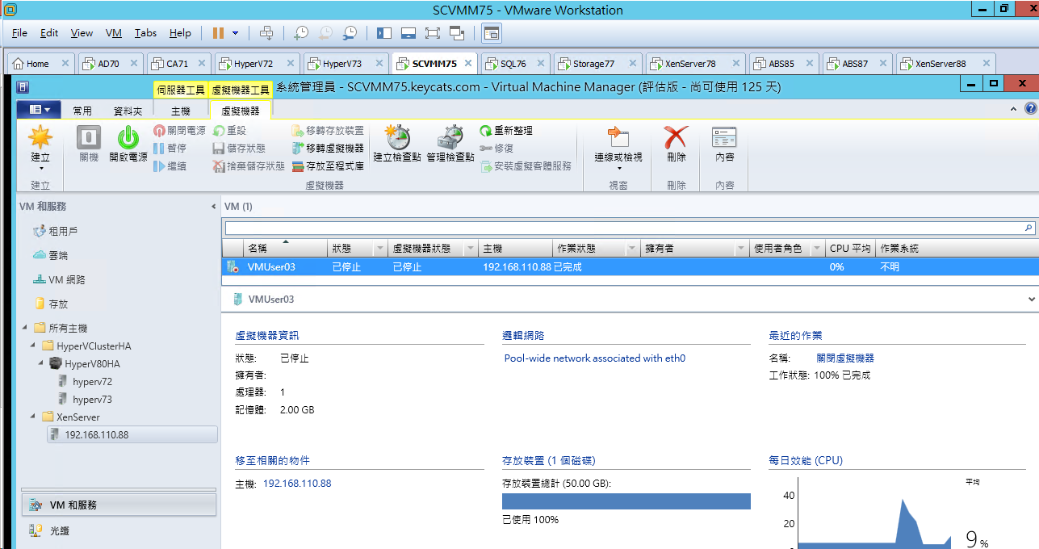Click the 管理檢查點 manage checkpoints icon
The image size is (1039, 549).
click(x=450, y=137)
